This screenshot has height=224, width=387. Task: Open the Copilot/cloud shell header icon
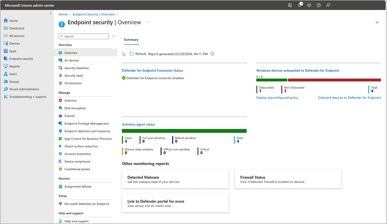290,5
